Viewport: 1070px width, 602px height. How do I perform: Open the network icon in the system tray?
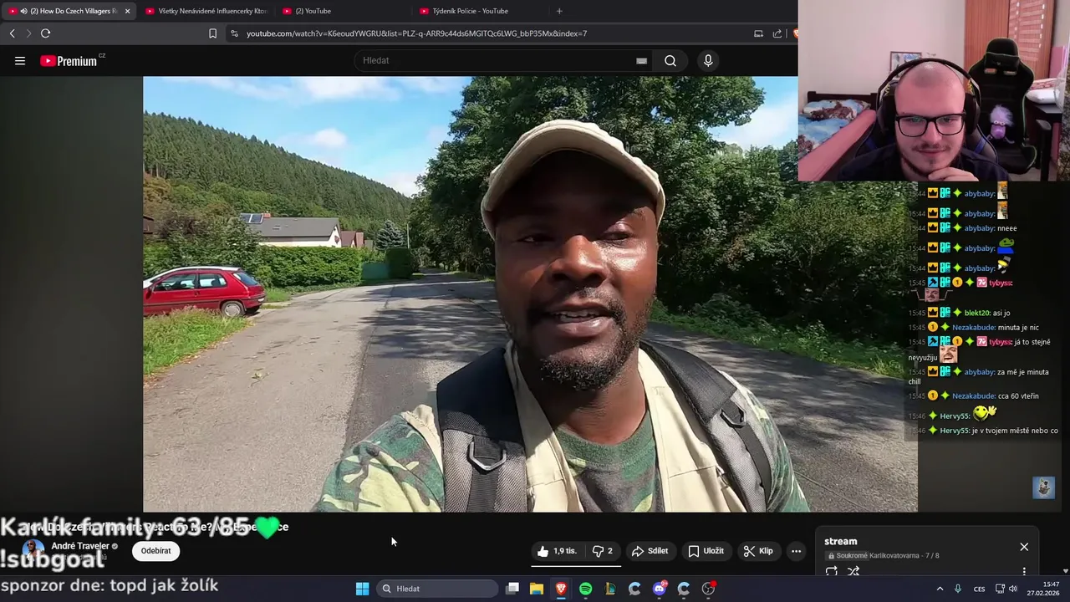[x=1000, y=589]
